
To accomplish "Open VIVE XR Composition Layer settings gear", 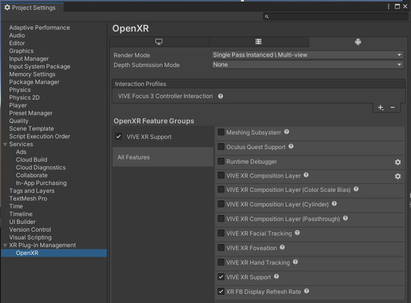I will (397, 176).
